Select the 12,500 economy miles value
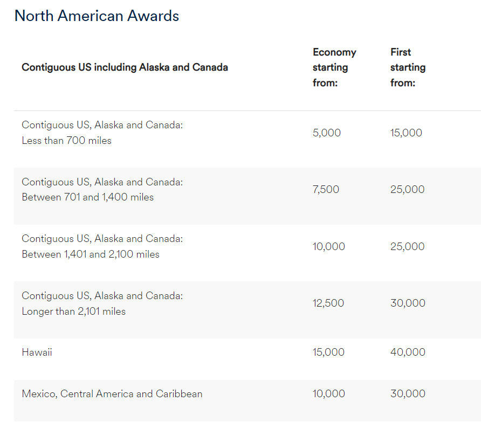Image resolution: width=481 pixels, height=429 pixels. [328, 303]
